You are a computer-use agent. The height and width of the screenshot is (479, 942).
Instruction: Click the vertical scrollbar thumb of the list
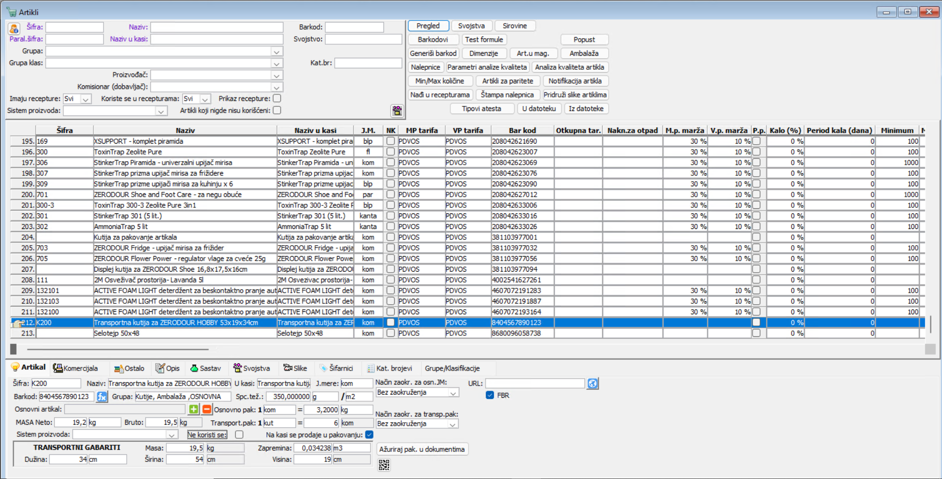pos(930,324)
